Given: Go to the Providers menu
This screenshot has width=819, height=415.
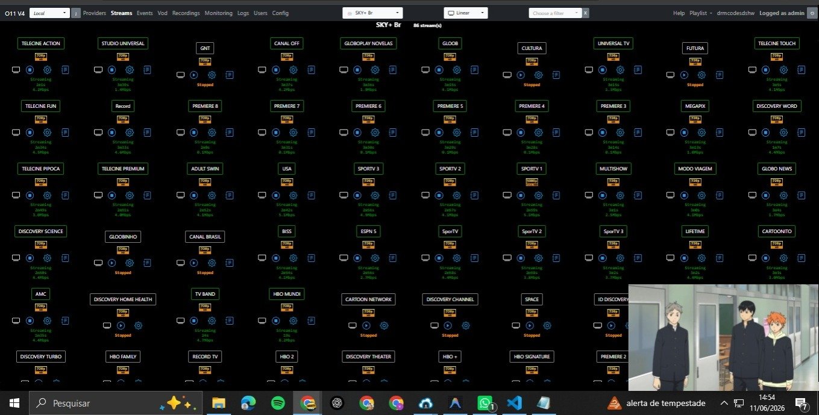Looking at the screenshot, I should point(95,13).
